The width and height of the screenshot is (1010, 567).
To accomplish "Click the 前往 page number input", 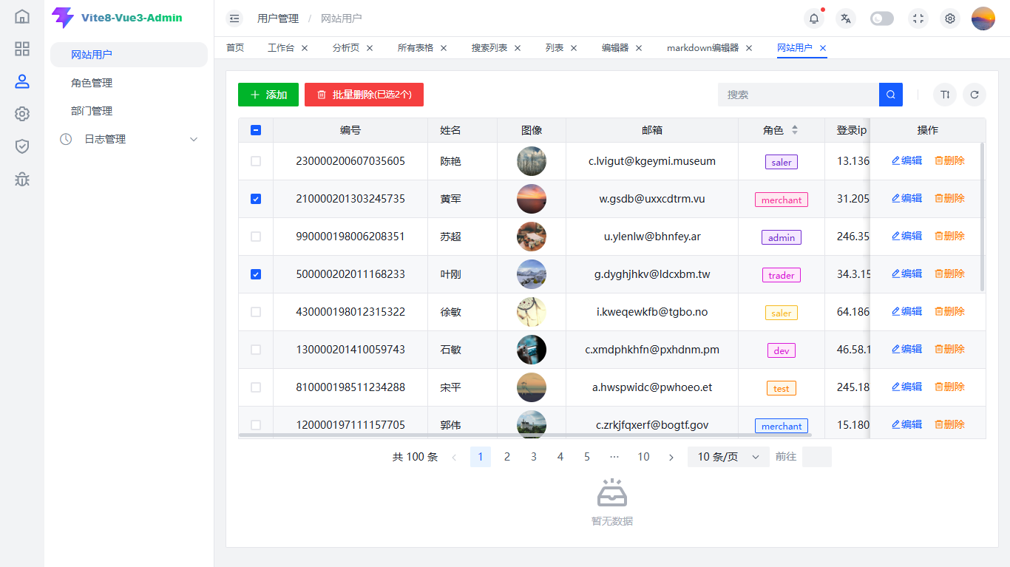I will [817, 457].
